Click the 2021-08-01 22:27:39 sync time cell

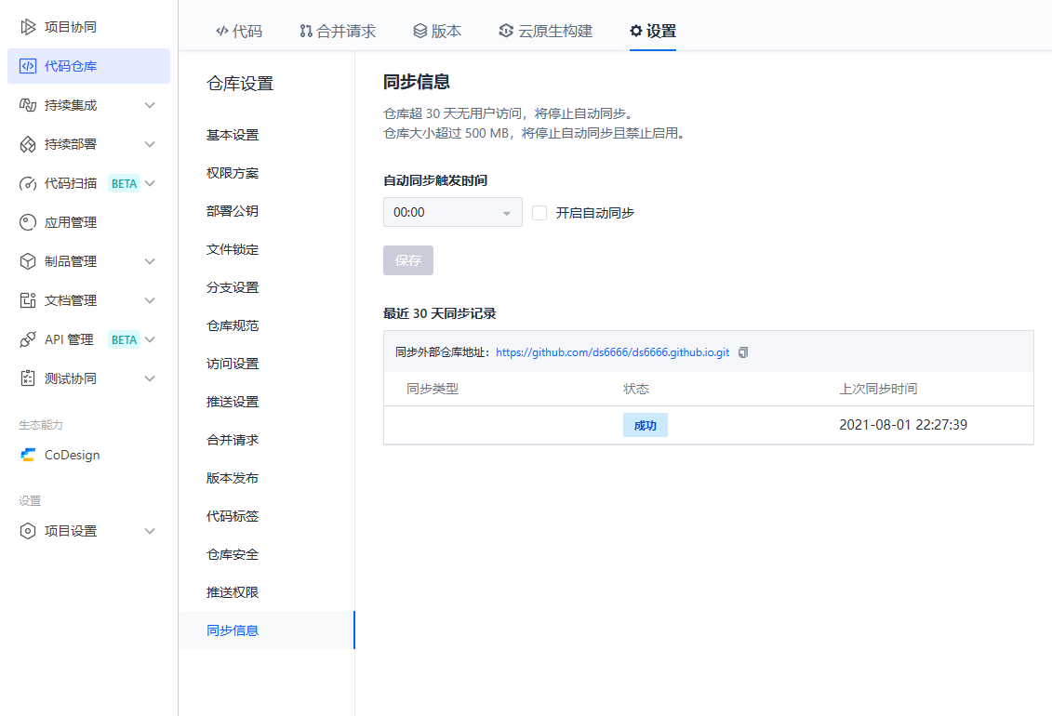(x=903, y=425)
